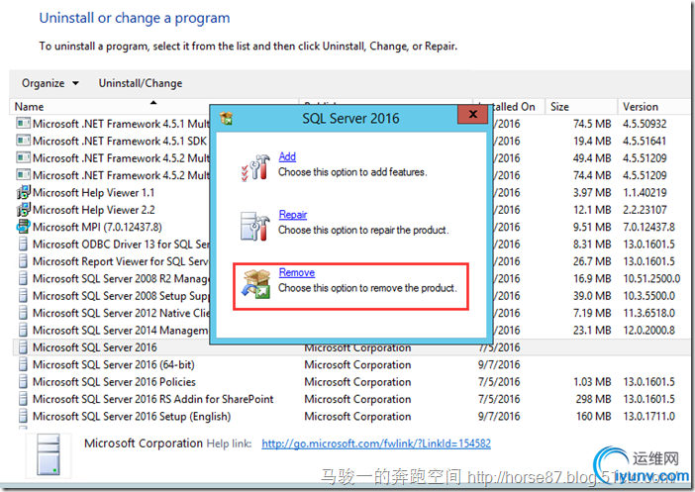The width and height of the screenshot is (695, 492).
Task: Select Microsoft .NET Framework 4.5.1 SDK entry
Action: click(x=120, y=141)
